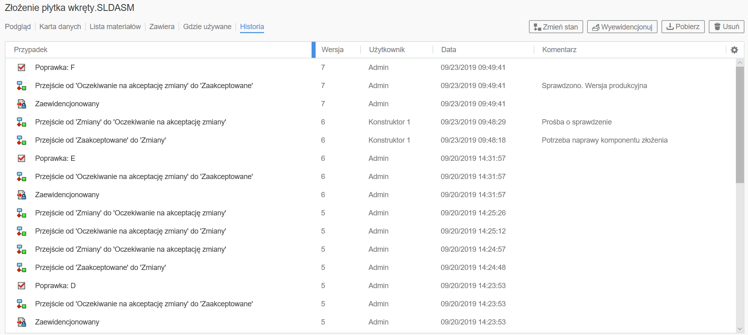
Task: Click the check-in icon for version 5
Action: pyautogui.click(x=21, y=322)
